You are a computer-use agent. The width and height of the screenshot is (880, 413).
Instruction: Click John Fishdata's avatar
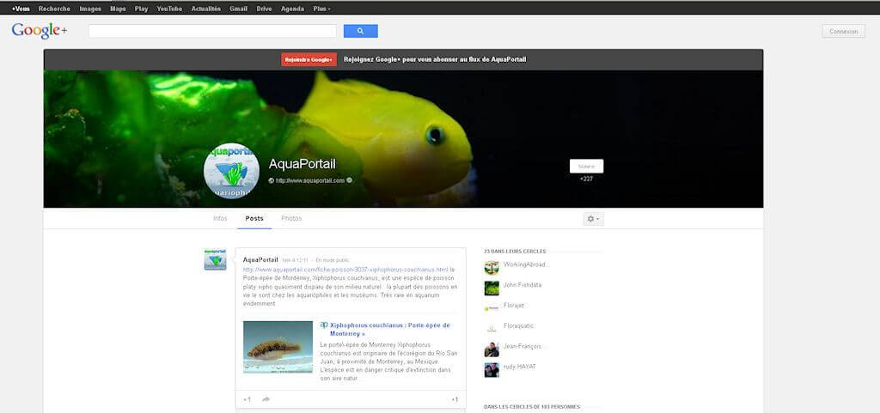[x=492, y=288]
